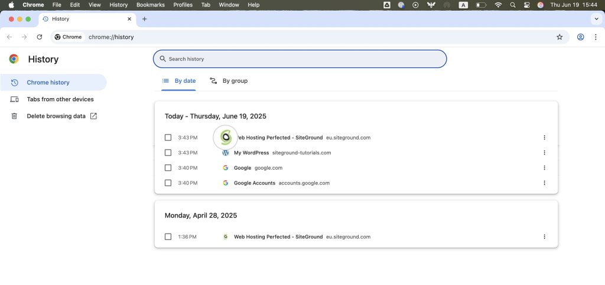The image size is (605, 285).
Task: Click the Google favicon beside google.com entry
Action: click(226, 167)
